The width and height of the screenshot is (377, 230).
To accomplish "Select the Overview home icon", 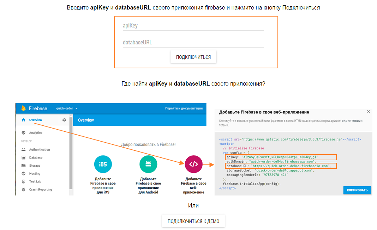I will (23, 120).
